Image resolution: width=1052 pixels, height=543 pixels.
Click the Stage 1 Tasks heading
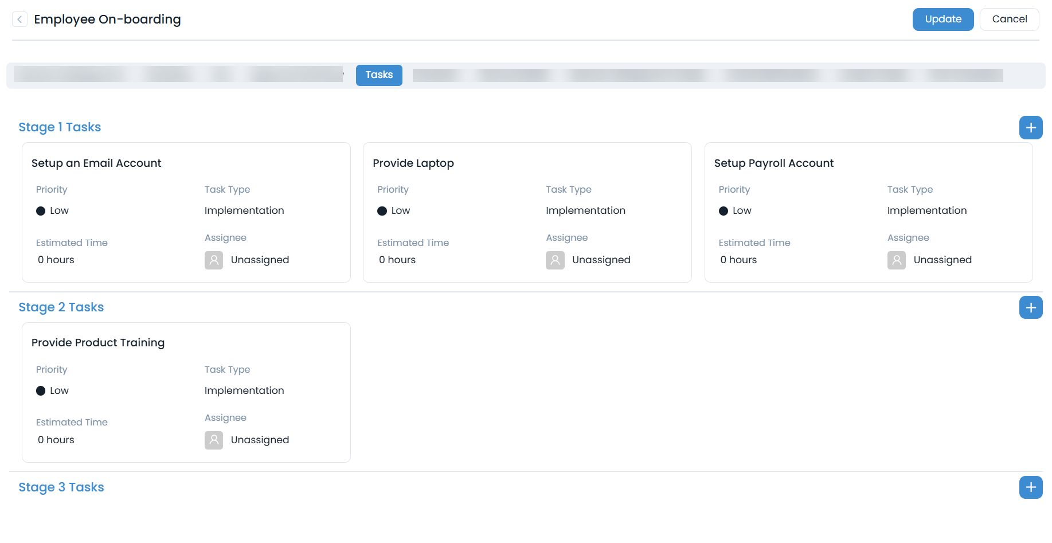[60, 127]
